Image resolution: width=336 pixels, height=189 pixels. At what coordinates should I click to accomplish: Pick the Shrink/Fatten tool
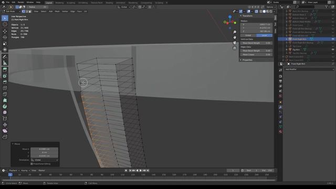coord(5,125)
